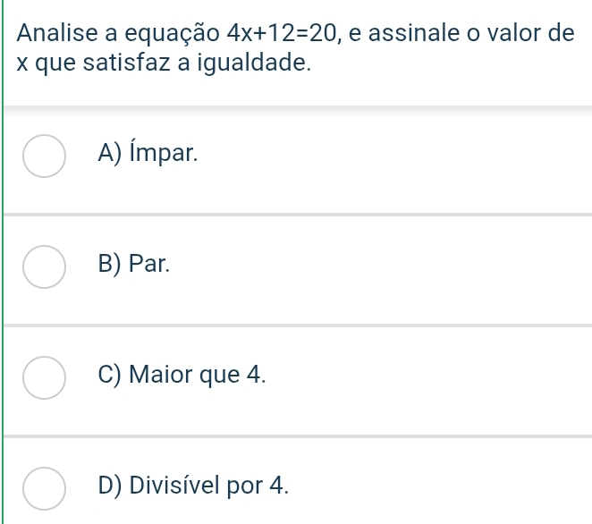592x524 pixels.
Task: Click the word 'Ímpar' in option A
Action: click(164, 154)
